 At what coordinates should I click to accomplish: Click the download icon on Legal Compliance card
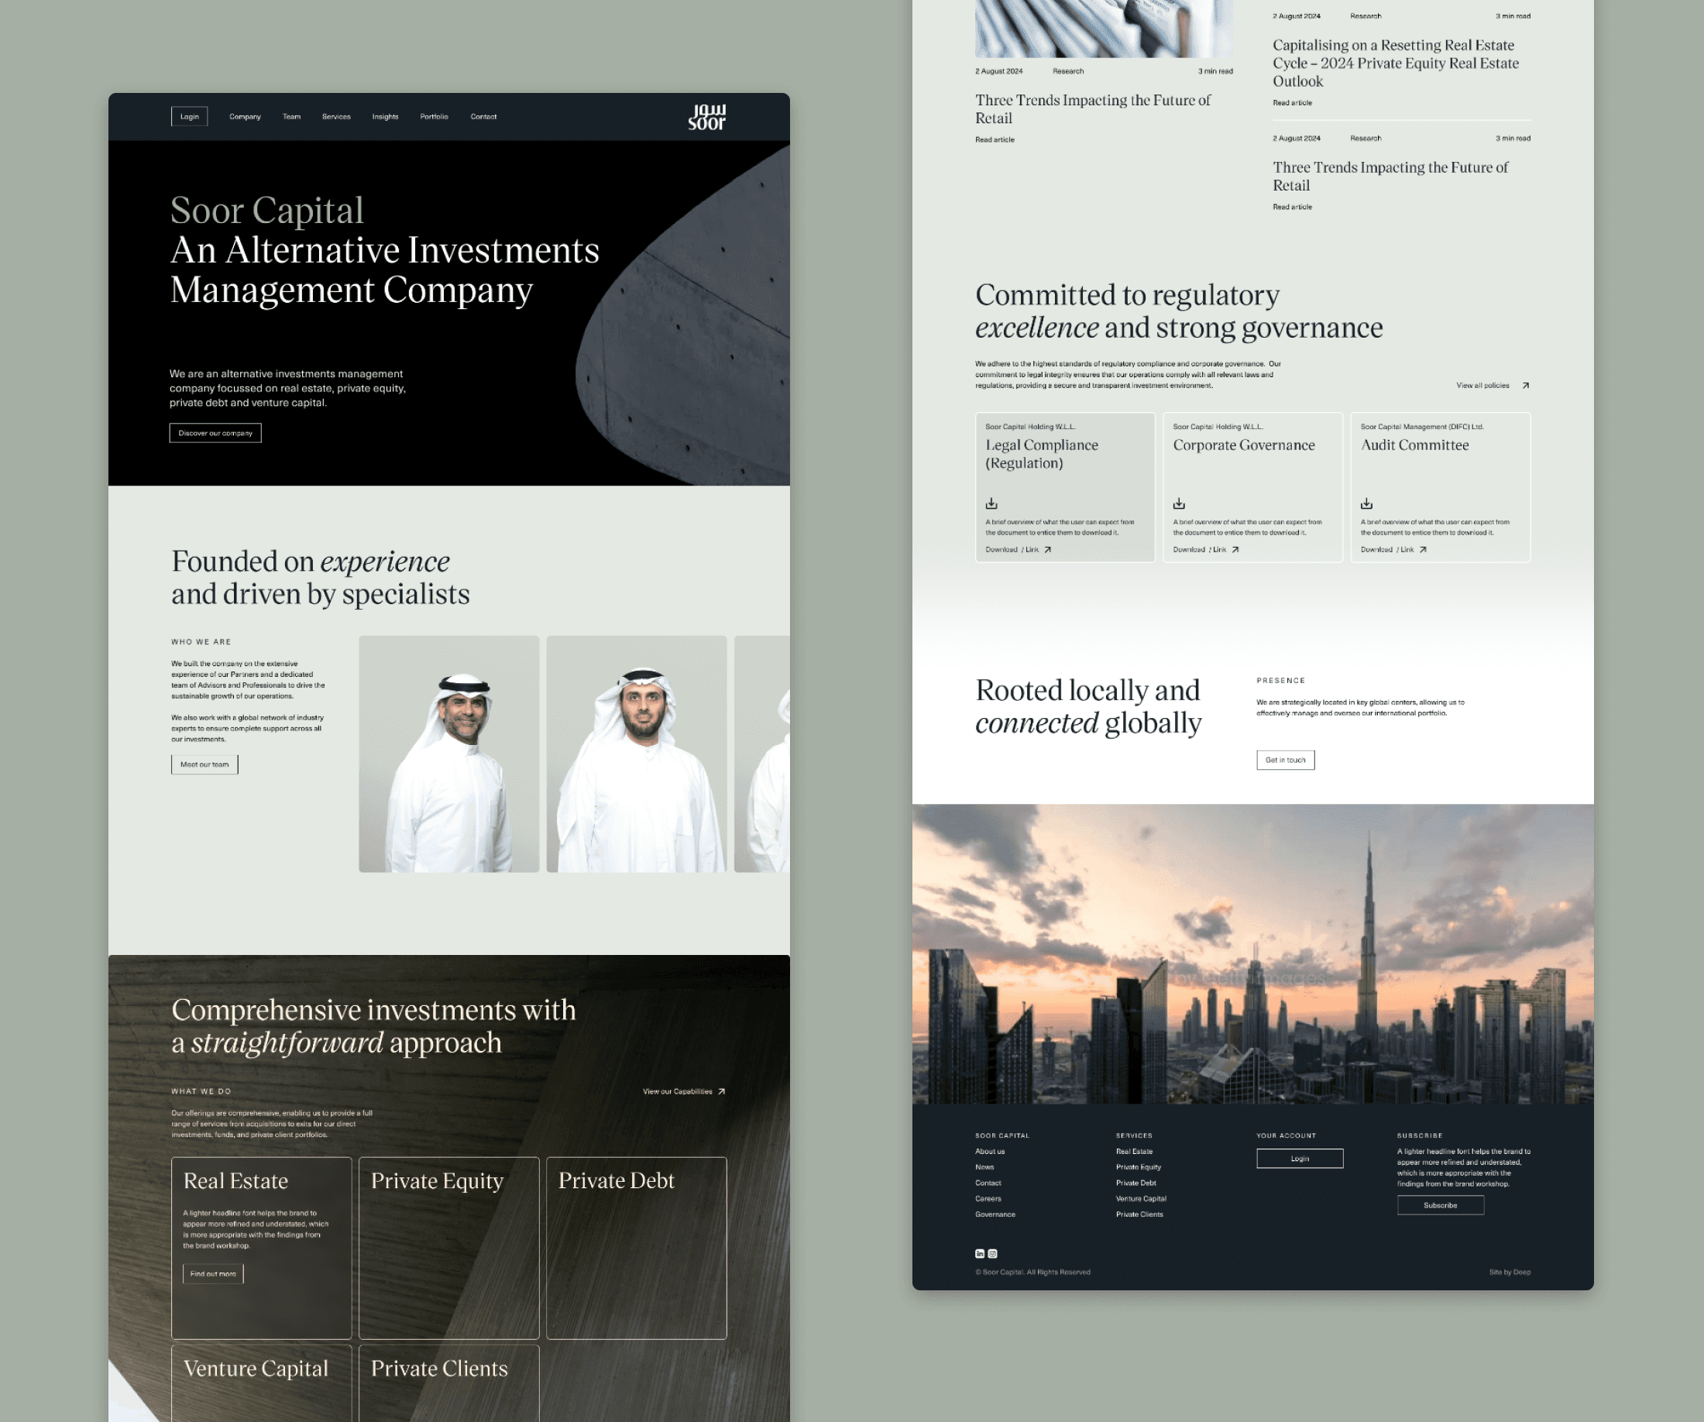pyautogui.click(x=991, y=503)
